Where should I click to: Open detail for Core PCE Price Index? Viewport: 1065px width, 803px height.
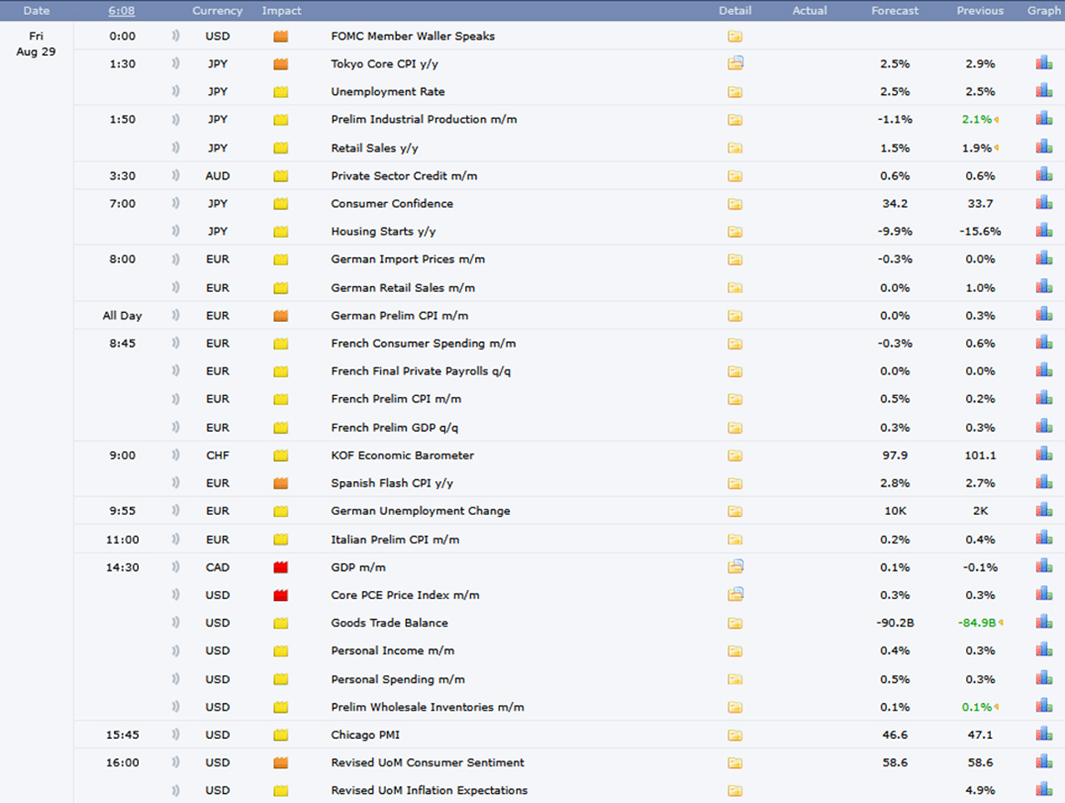coord(735,595)
